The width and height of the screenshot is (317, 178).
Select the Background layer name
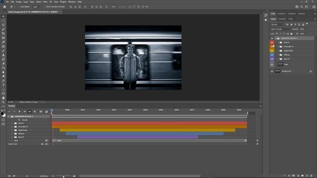(286, 71)
